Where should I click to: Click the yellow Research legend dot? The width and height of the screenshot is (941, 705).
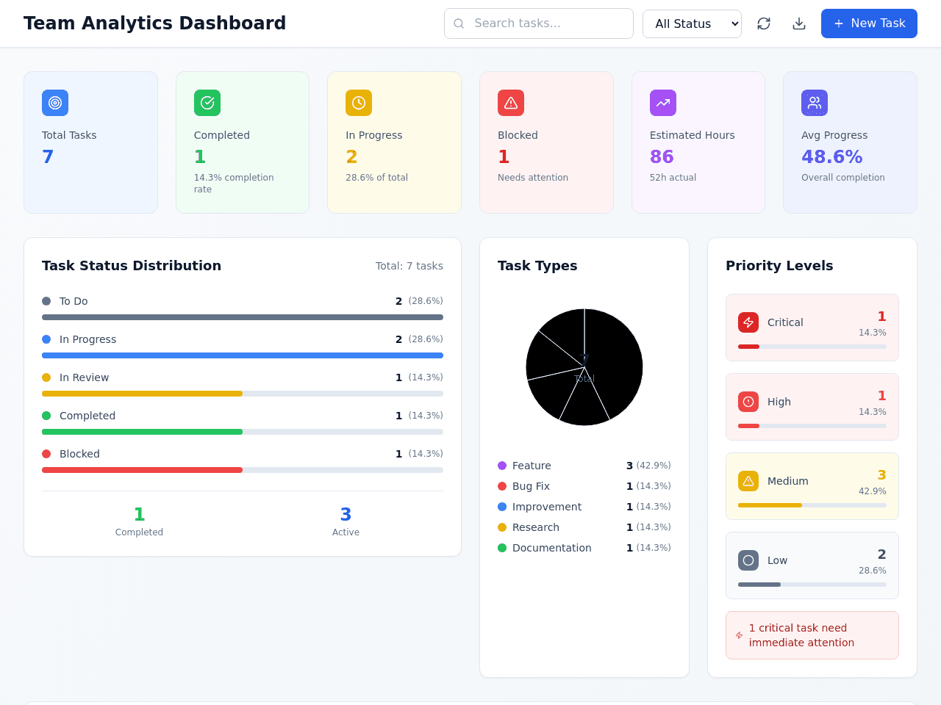pyautogui.click(x=502, y=527)
